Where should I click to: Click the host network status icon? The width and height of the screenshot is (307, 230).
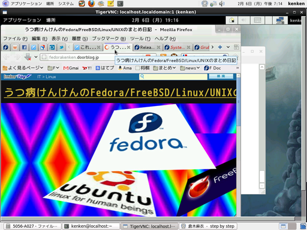[213, 4]
